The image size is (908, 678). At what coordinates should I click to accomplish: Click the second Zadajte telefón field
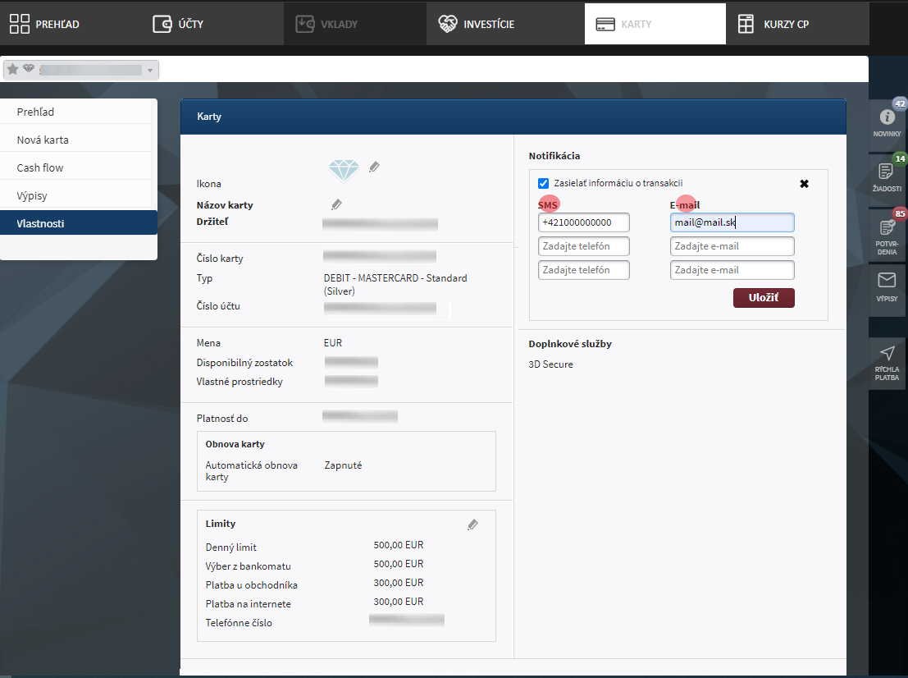(x=584, y=270)
